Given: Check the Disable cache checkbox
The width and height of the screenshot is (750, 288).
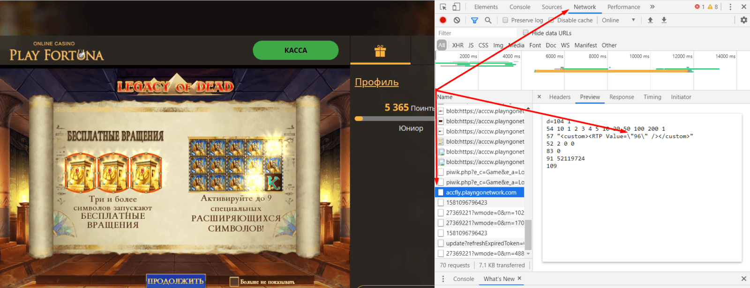Looking at the screenshot, I should tap(551, 20).
